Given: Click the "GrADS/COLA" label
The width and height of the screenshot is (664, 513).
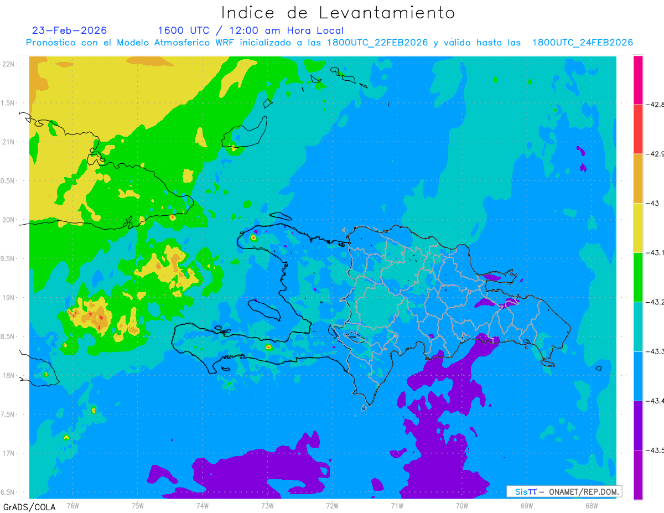Looking at the screenshot, I should point(29,507).
